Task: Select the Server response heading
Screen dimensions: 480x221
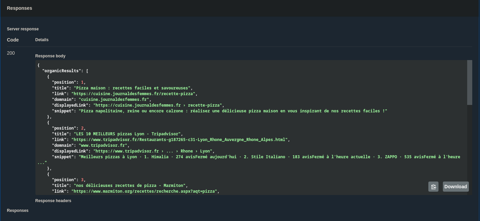Action: click(x=23, y=29)
